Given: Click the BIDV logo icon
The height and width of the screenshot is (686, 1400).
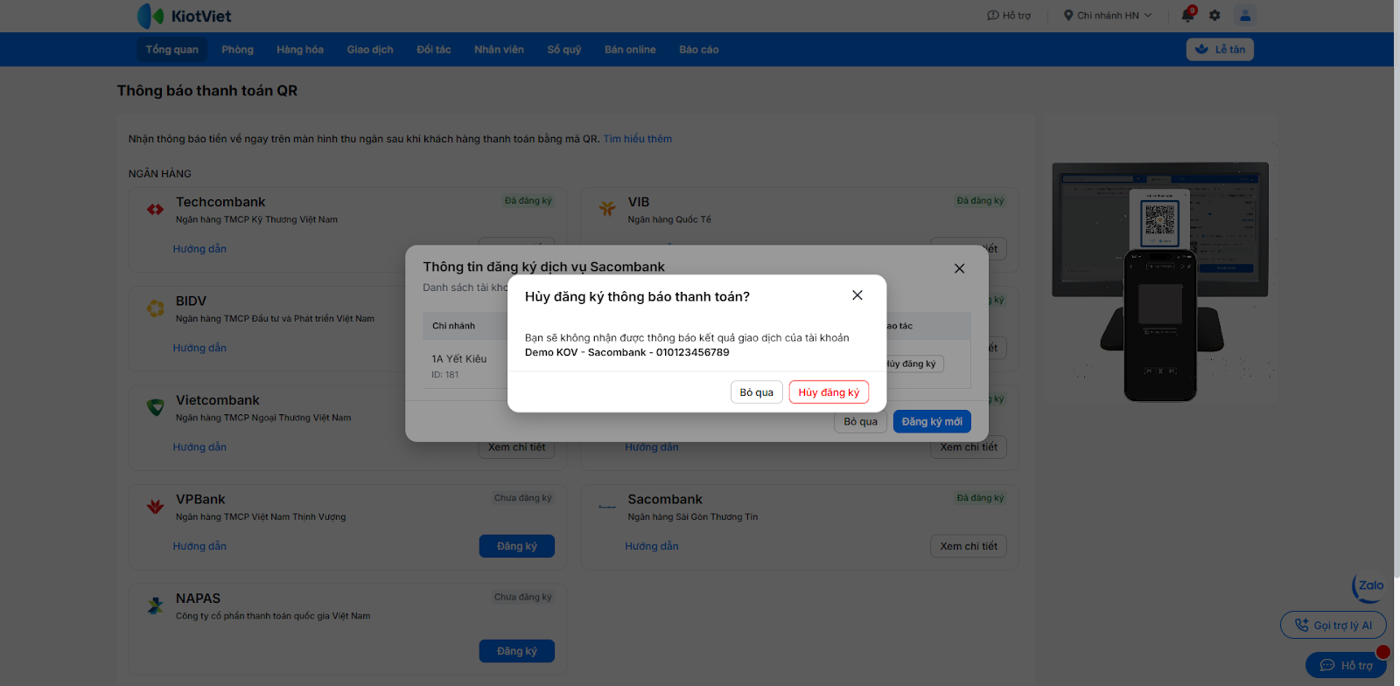Looking at the screenshot, I should click(x=156, y=308).
